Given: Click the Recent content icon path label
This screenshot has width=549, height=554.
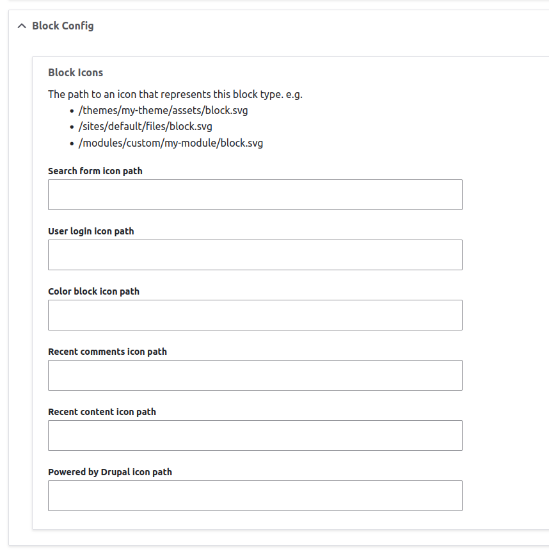Looking at the screenshot, I should coord(102,412).
